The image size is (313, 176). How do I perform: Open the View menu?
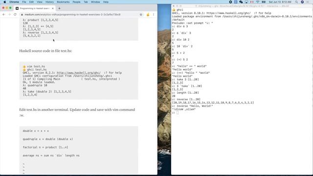(40, 2)
